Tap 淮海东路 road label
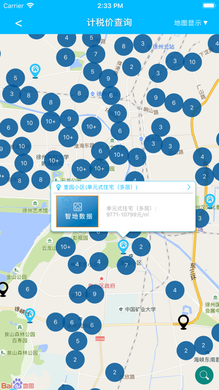The height and width of the screenshot is (390, 219). (84, 146)
